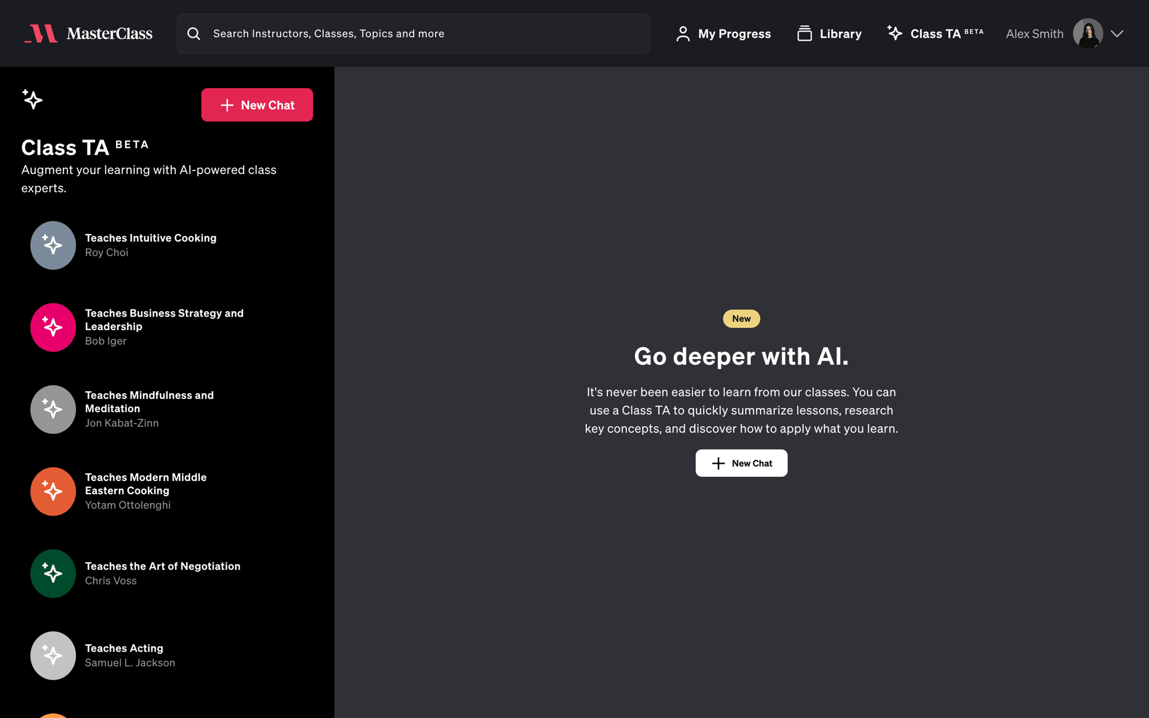Image resolution: width=1149 pixels, height=718 pixels.
Task: Click the Go deeper with AI heading
Action: tap(741, 356)
